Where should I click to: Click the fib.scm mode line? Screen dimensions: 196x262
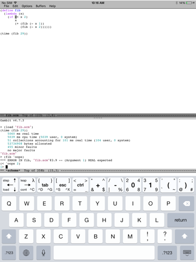[98, 115]
